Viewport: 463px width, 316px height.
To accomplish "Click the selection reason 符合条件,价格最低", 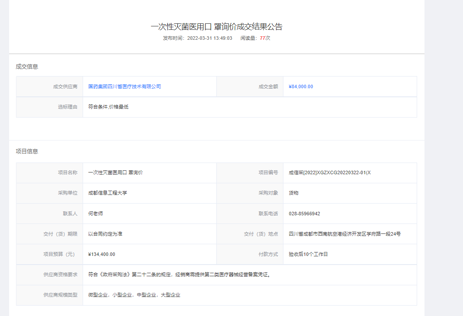I will pos(108,107).
